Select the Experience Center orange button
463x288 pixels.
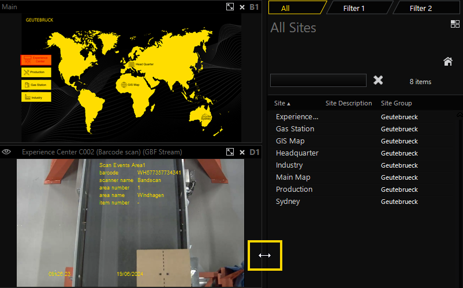pyautogui.click(x=36, y=59)
